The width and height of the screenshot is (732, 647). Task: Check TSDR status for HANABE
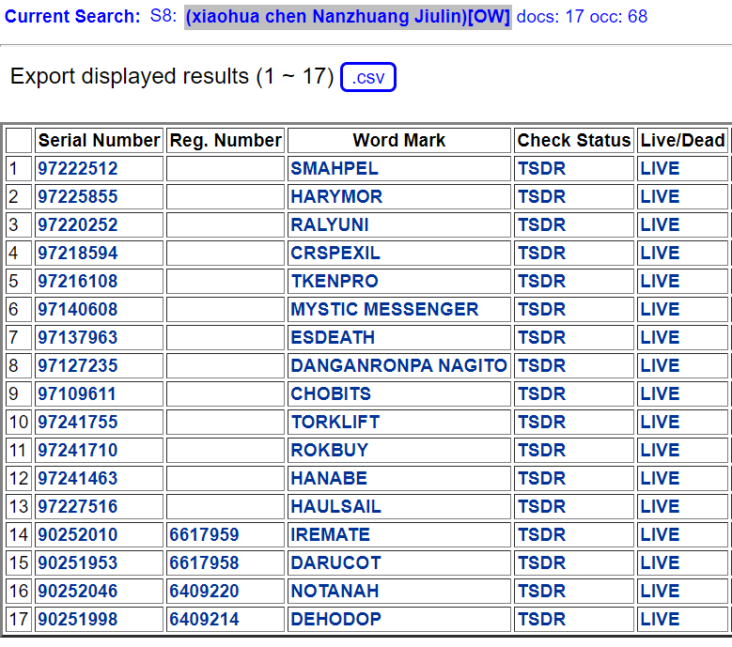tap(541, 478)
